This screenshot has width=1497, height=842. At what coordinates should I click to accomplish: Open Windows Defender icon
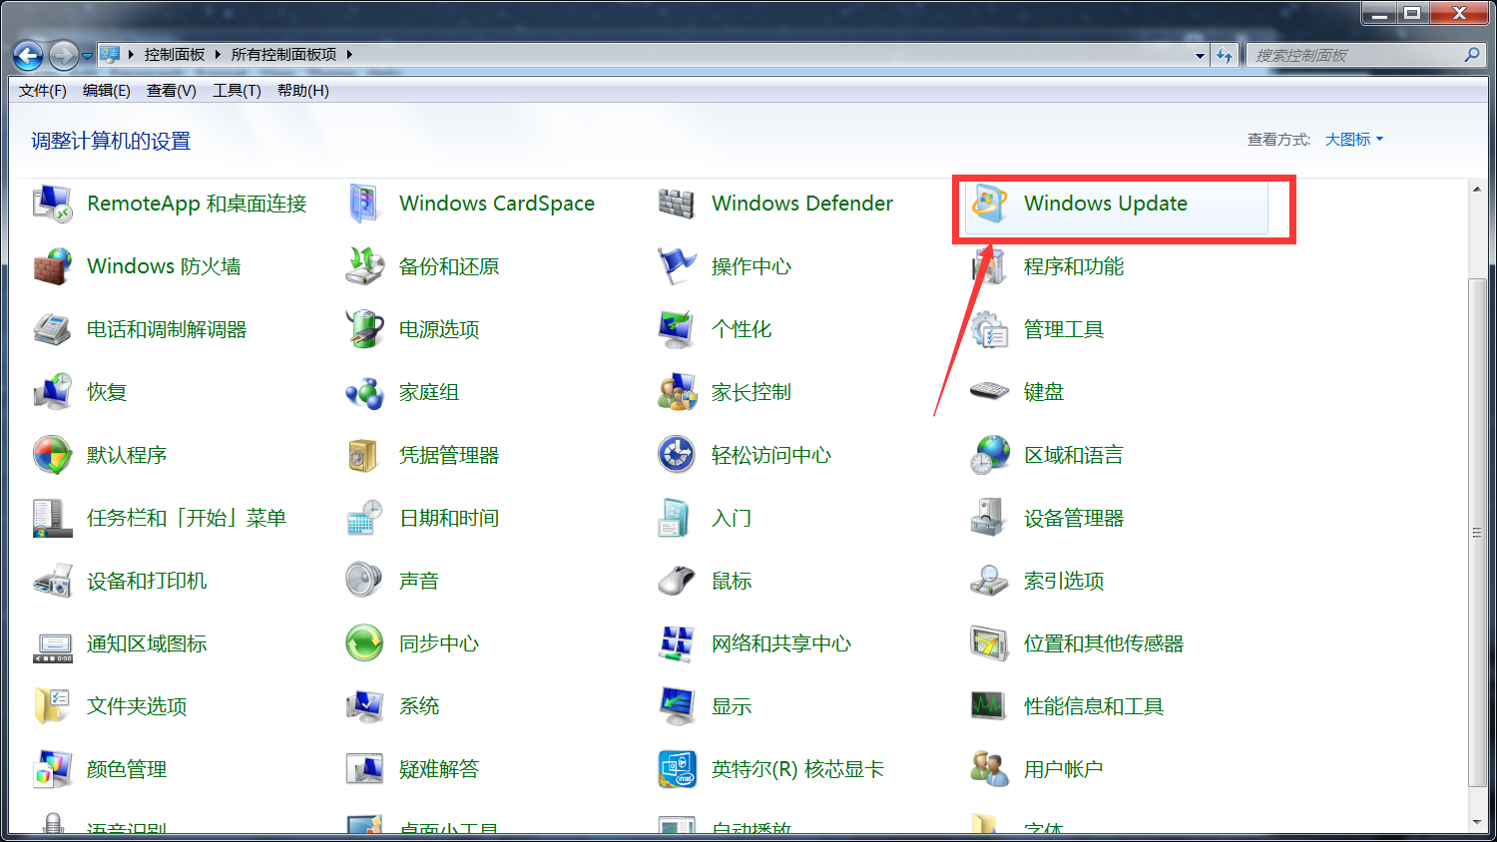(676, 204)
